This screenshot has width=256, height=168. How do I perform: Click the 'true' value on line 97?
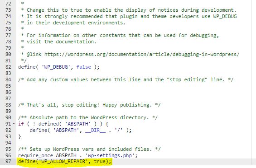[x=100, y=162]
